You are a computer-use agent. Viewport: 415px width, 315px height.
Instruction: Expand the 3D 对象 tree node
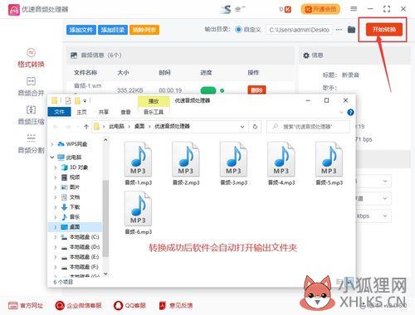56,167
